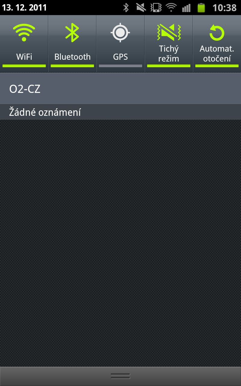Click the Bluetooth icon in the status bar
This screenshot has width=241, height=386.
pyautogui.click(x=126, y=8)
